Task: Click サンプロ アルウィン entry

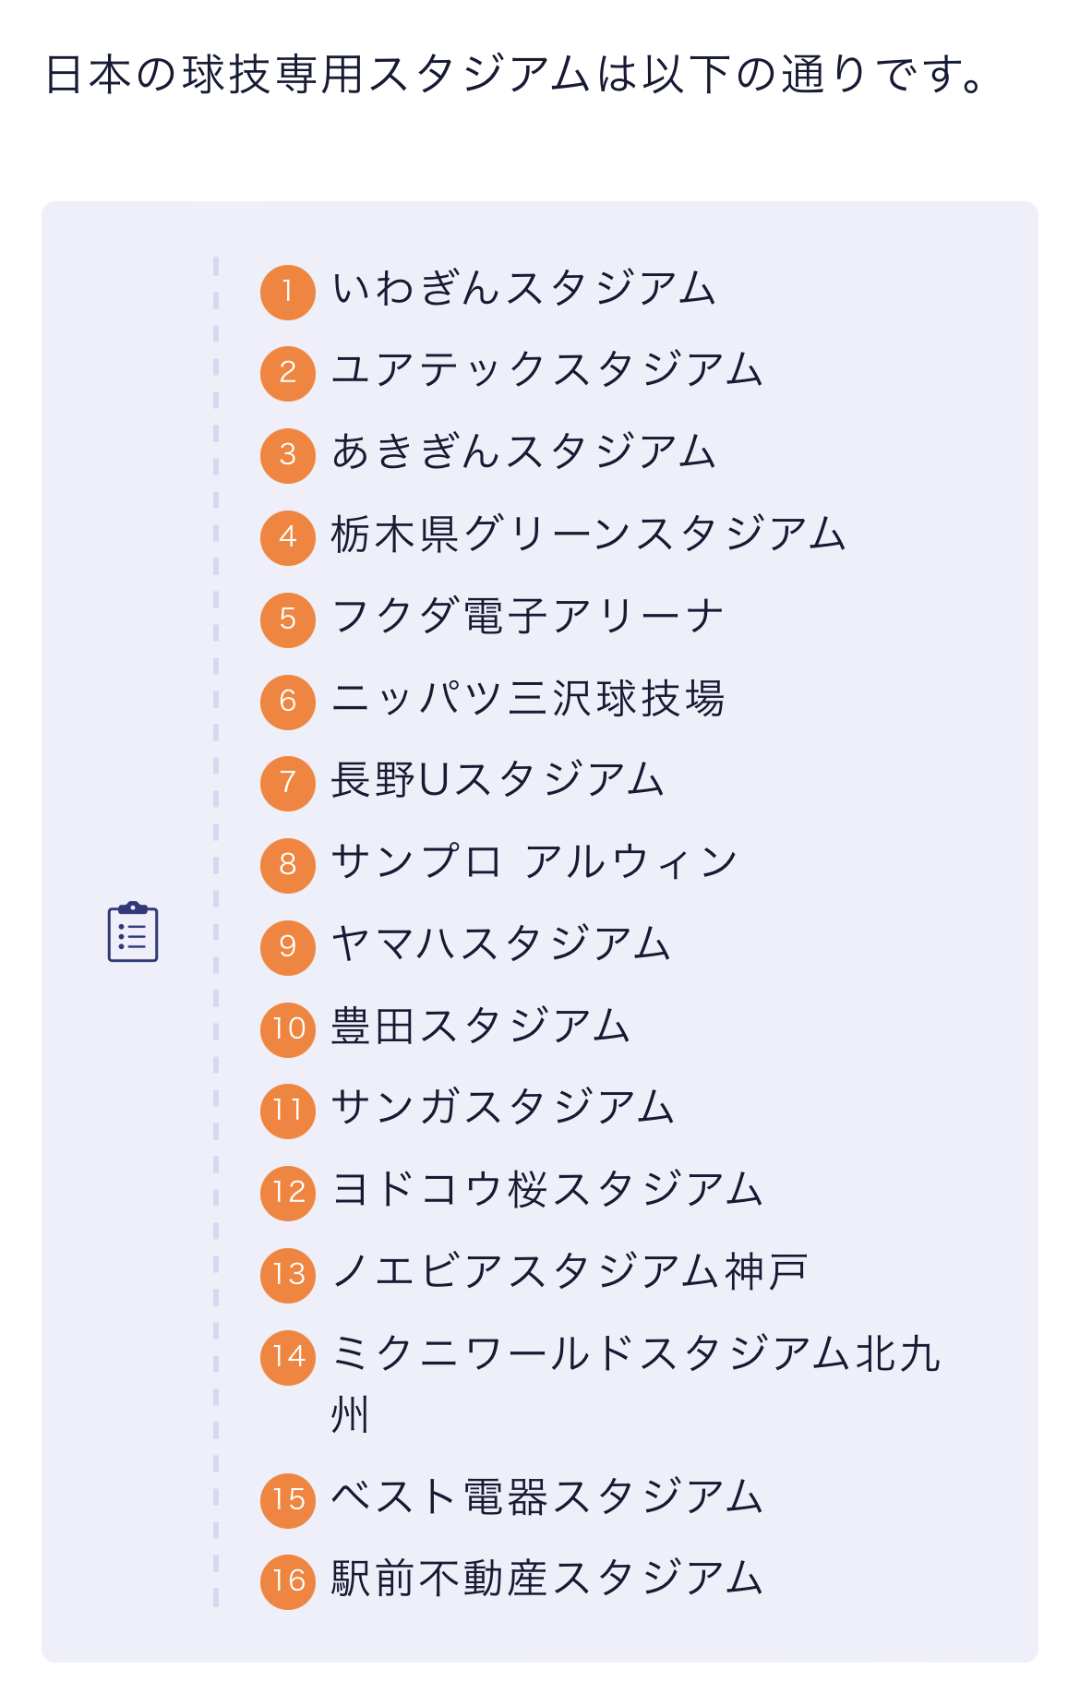Action: (534, 862)
